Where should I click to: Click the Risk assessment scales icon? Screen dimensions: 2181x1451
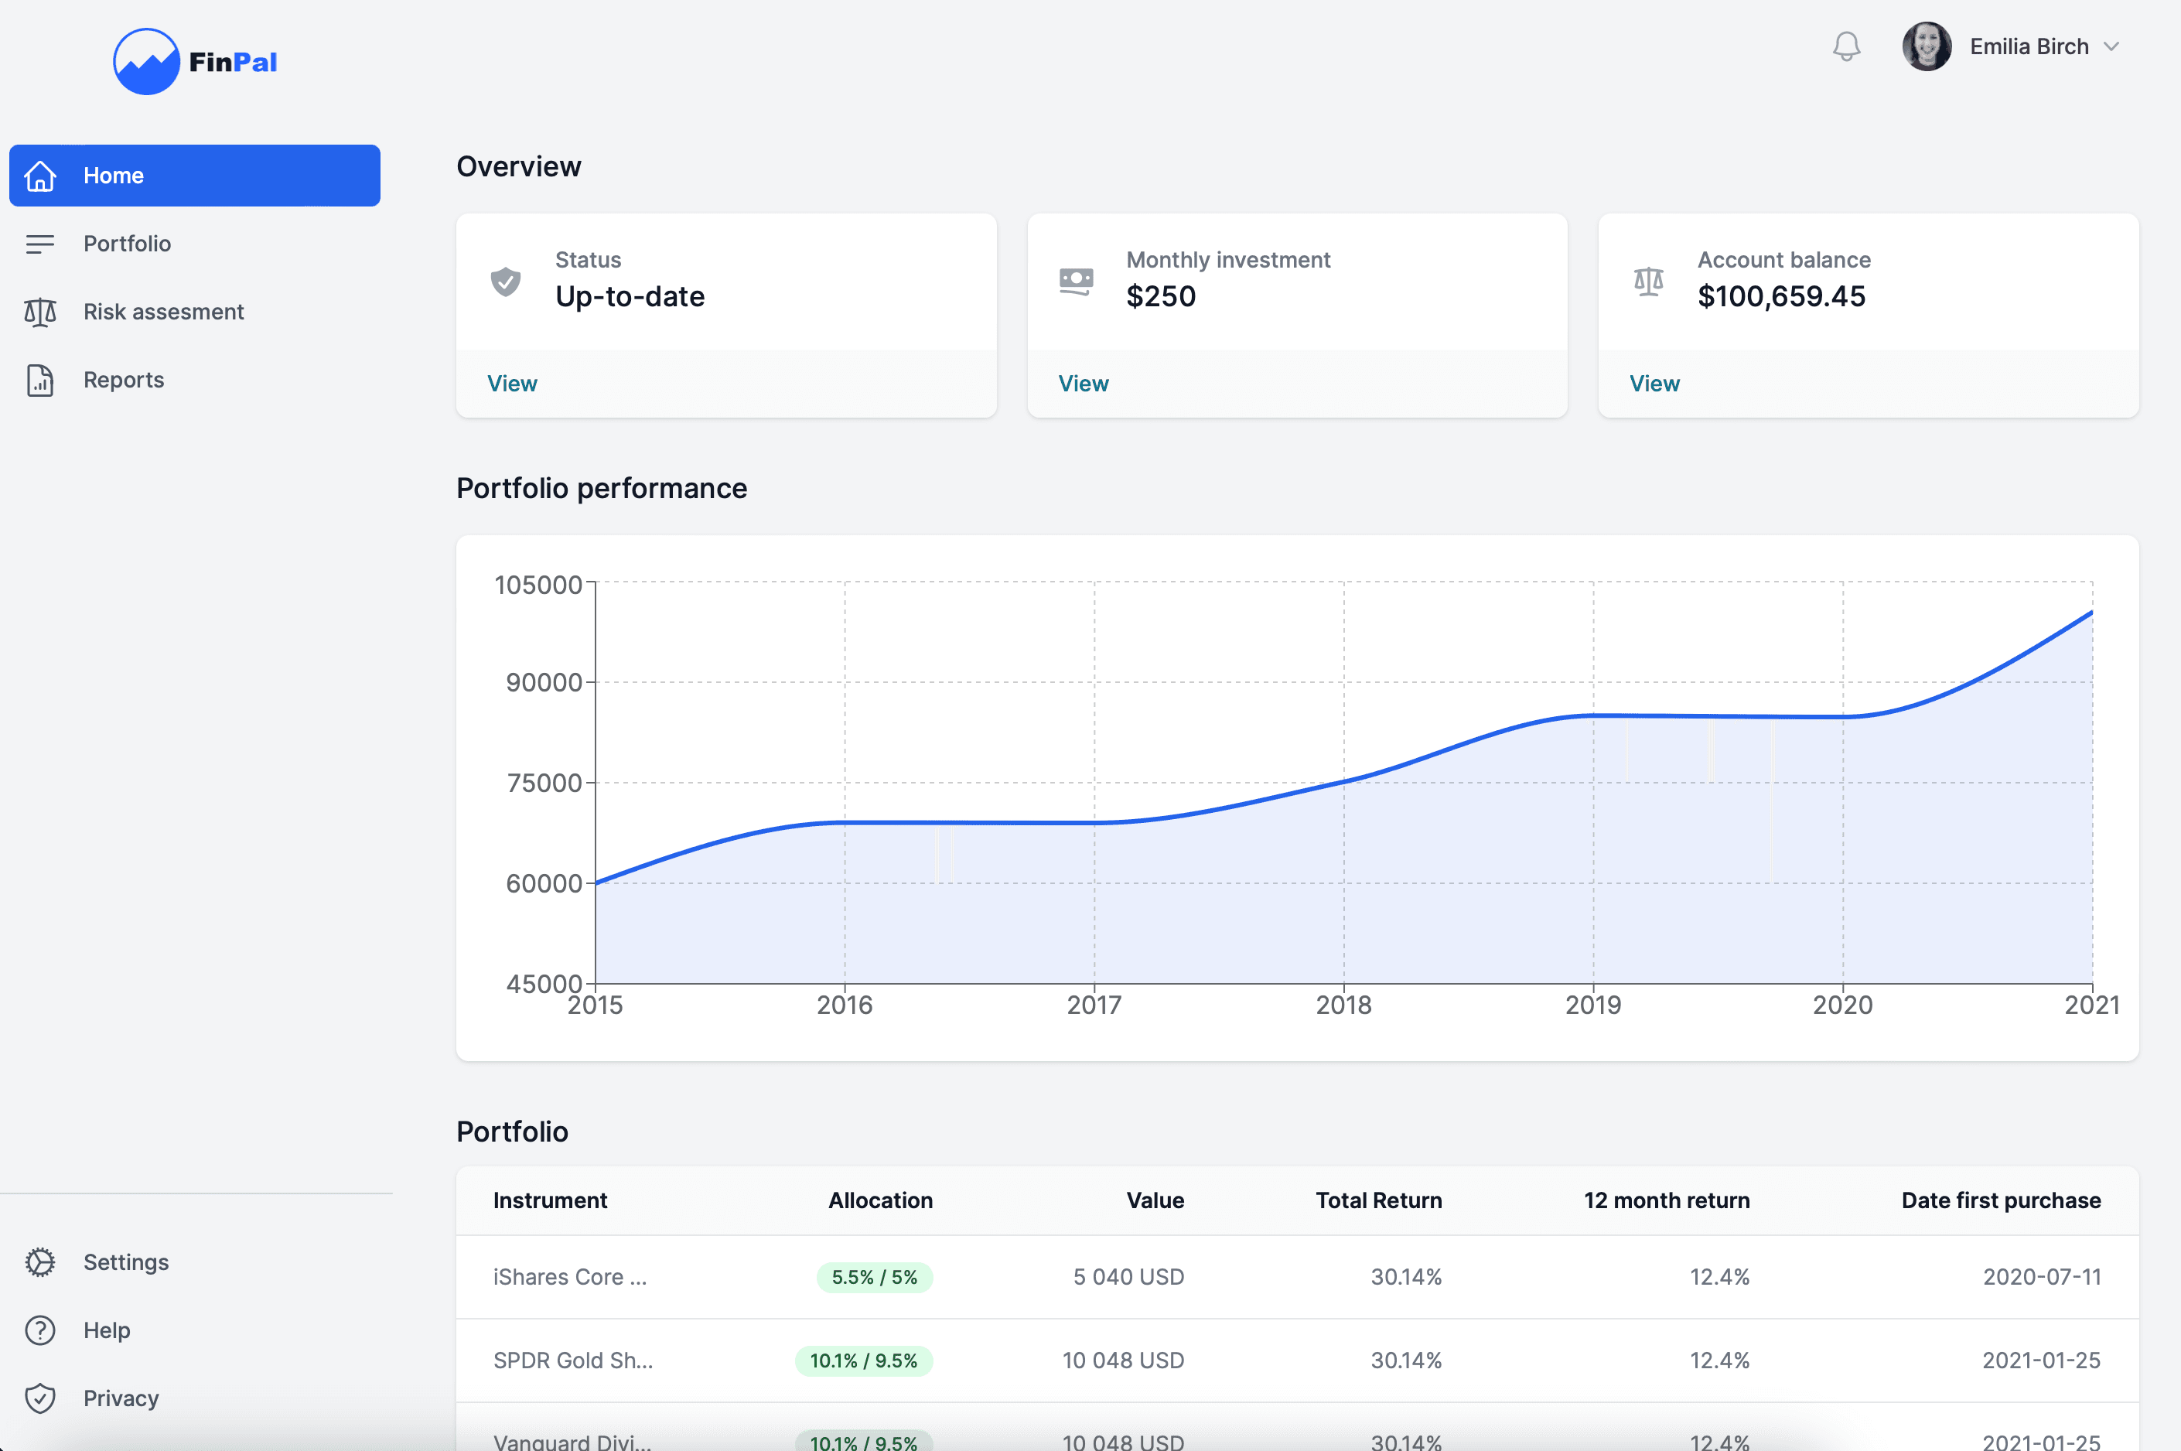(x=39, y=312)
